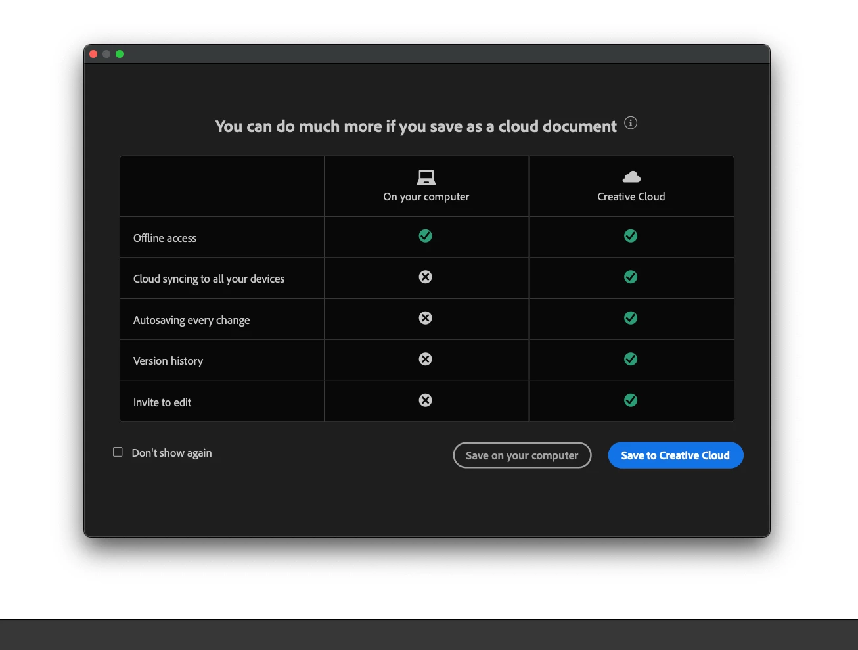
Task: Click the Invite to edit row label
Action: pyautogui.click(x=162, y=402)
